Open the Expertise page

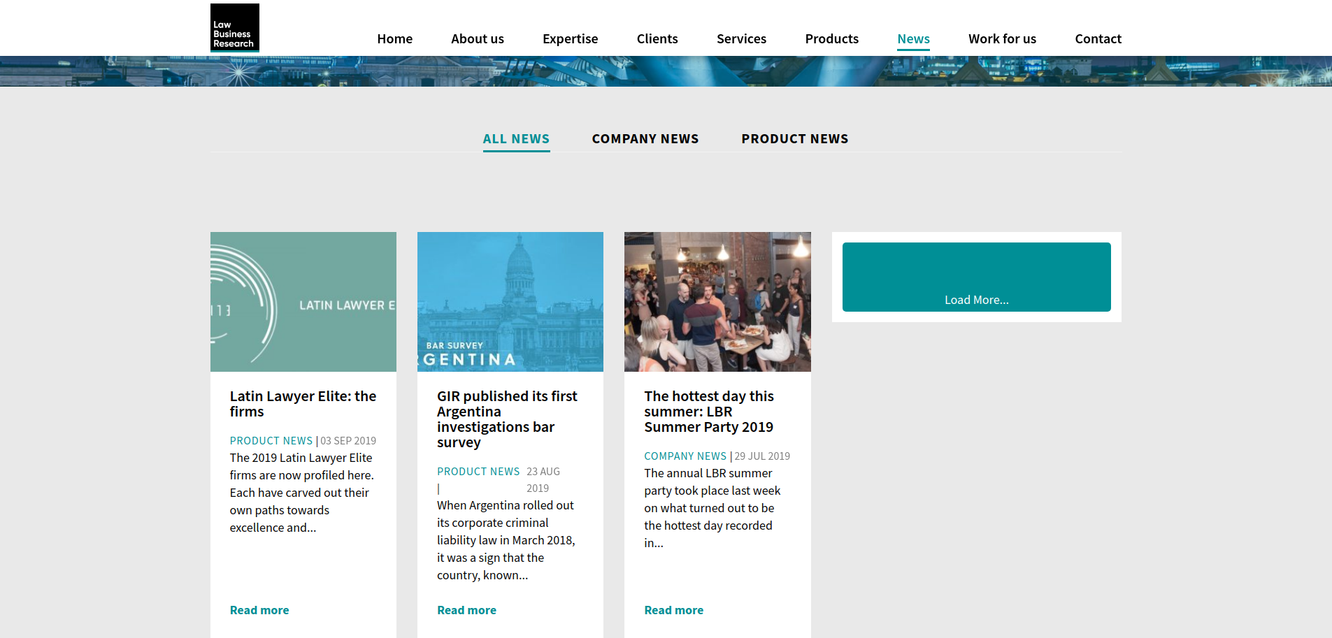point(570,39)
